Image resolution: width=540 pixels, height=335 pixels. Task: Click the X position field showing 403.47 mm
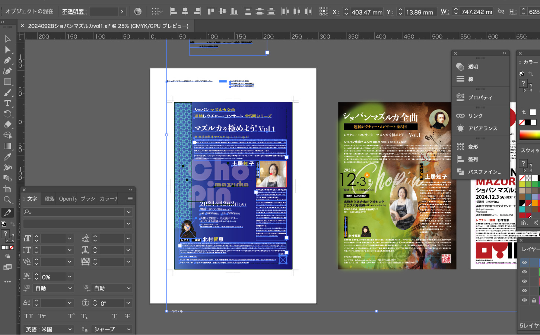(x=367, y=12)
